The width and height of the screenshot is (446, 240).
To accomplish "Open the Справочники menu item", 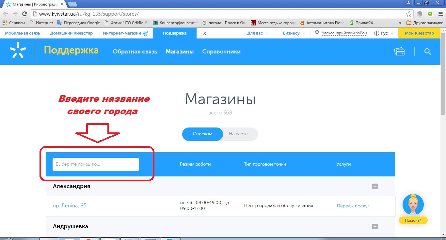I will (221, 52).
